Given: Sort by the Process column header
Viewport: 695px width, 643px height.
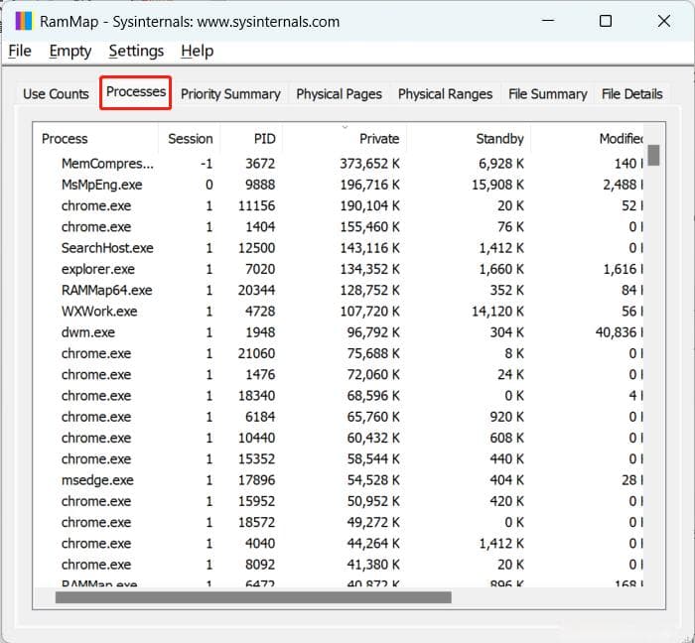Looking at the screenshot, I should pos(95,139).
